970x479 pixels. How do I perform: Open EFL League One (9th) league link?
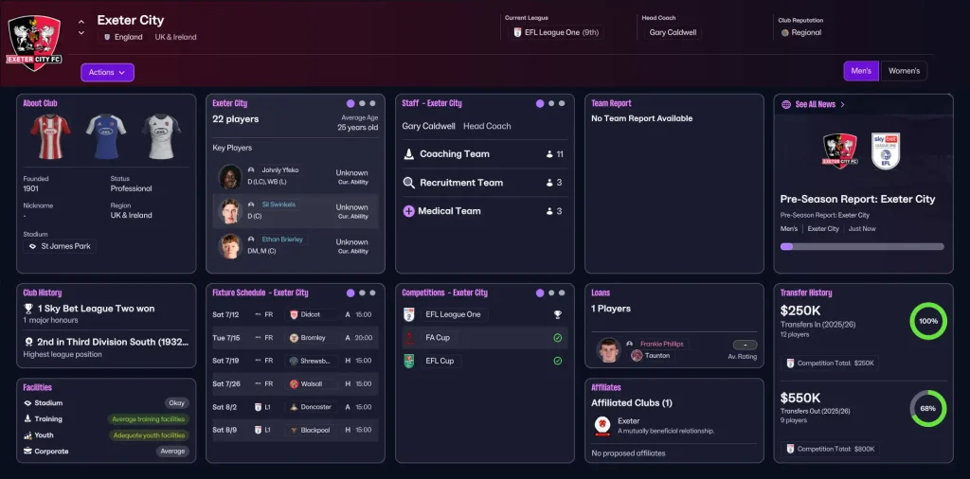(x=555, y=32)
